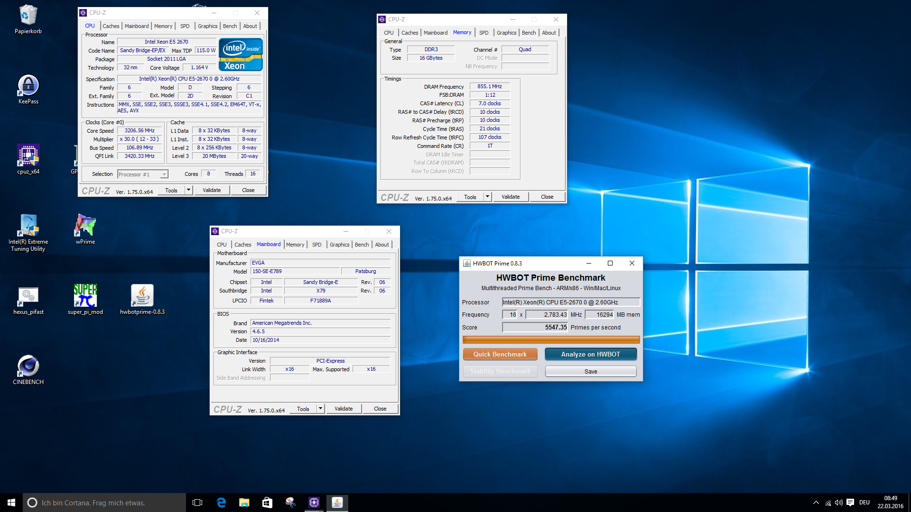
Task: Click the BIOS date 10/16/2014
Action: click(320, 340)
